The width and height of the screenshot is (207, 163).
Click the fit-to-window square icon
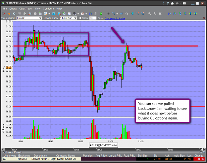[160, 14]
